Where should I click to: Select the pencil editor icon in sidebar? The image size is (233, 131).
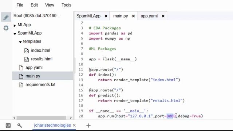click(x=6, y=17)
